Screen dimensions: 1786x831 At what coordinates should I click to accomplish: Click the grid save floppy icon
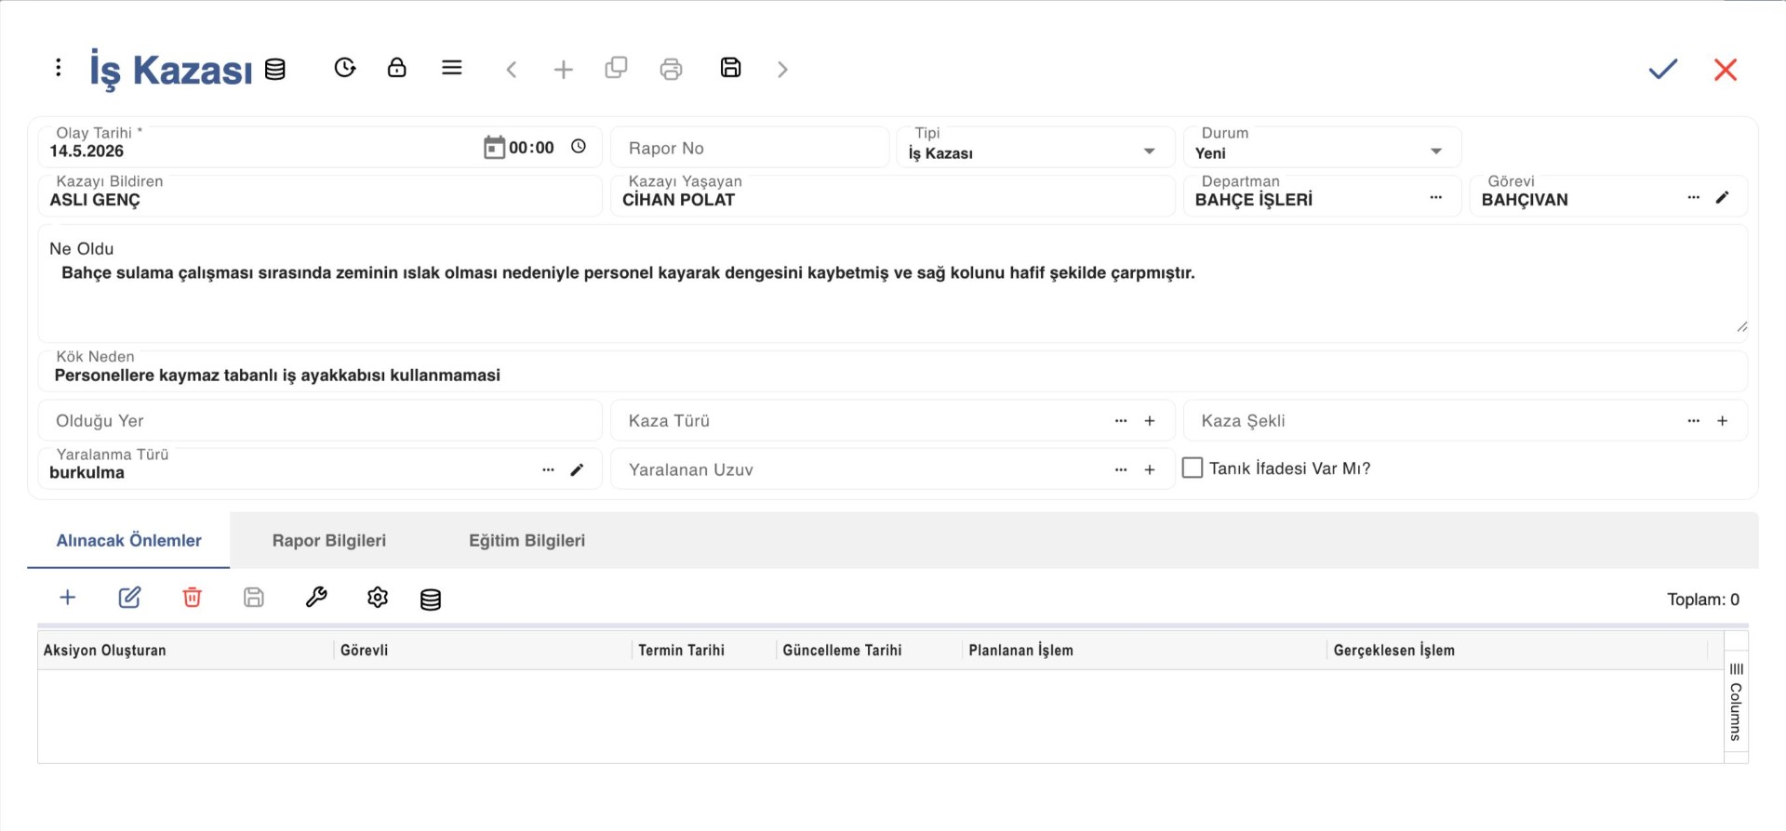254,598
